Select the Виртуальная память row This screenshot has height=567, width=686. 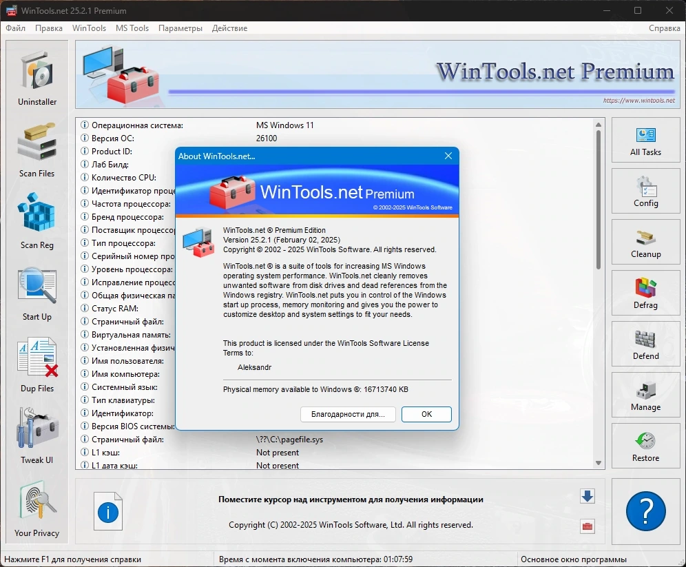pos(127,335)
